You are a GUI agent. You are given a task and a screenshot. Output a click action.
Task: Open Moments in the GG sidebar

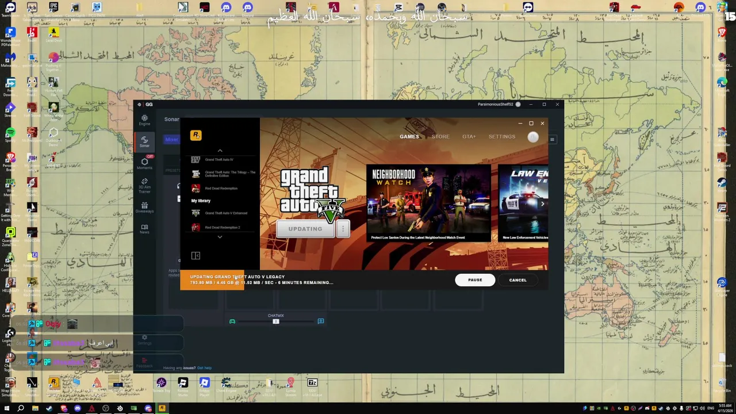144,163
